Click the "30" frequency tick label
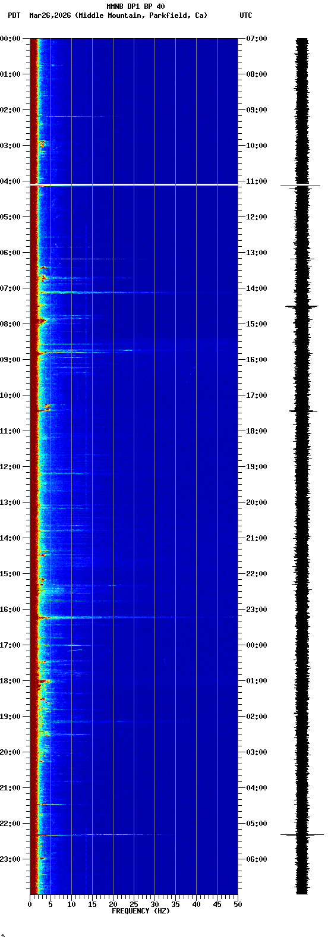The height and width of the screenshot is (942, 328). [x=154, y=905]
